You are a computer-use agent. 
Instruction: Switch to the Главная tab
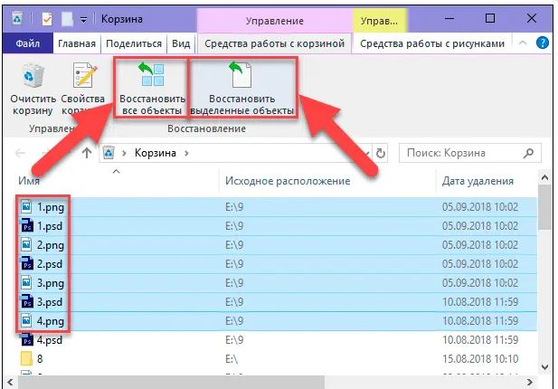[x=77, y=43]
